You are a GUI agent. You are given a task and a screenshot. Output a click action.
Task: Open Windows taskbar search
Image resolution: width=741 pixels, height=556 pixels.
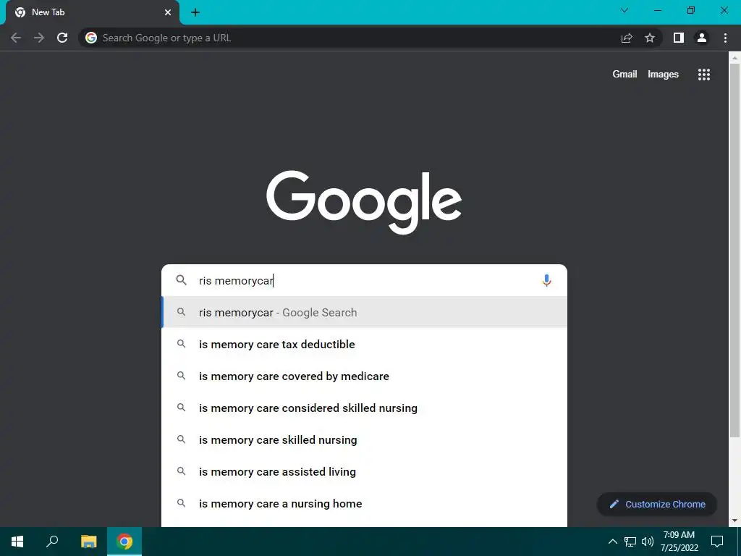point(52,542)
